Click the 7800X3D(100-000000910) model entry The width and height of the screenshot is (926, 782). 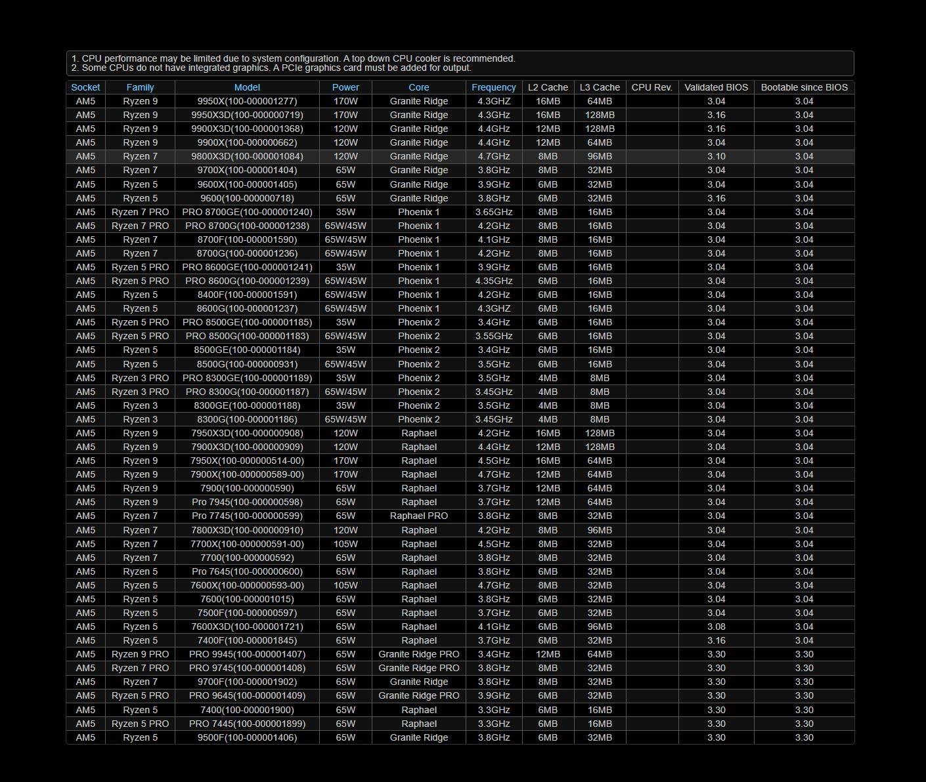[x=247, y=530]
